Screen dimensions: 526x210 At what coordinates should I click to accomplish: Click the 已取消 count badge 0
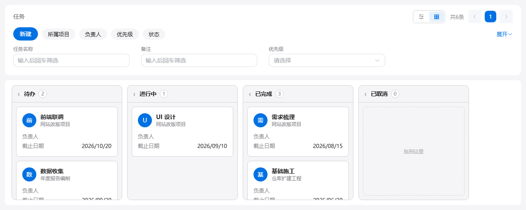tap(395, 94)
